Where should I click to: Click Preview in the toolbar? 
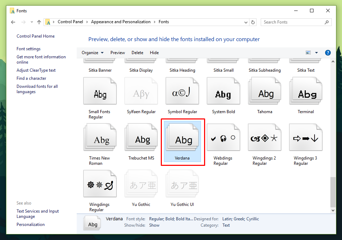click(118, 53)
